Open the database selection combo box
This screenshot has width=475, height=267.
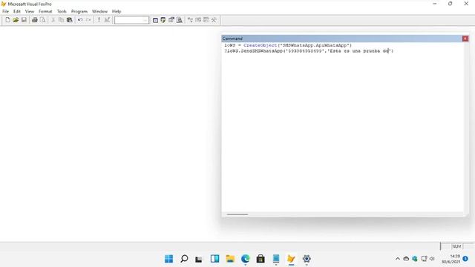coord(132,20)
